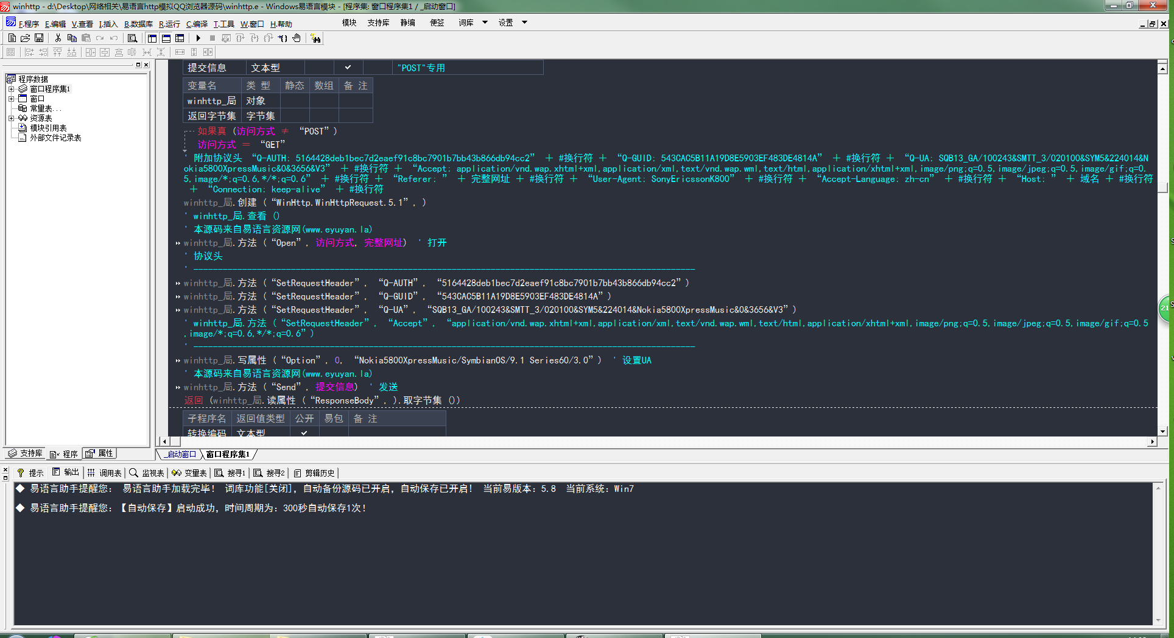
Task: Toggle the checkmark in 提交信息 parameter row
Action: (x=348, y=68)
